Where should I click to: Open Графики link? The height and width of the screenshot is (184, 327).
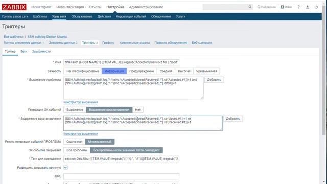[108, 43]
